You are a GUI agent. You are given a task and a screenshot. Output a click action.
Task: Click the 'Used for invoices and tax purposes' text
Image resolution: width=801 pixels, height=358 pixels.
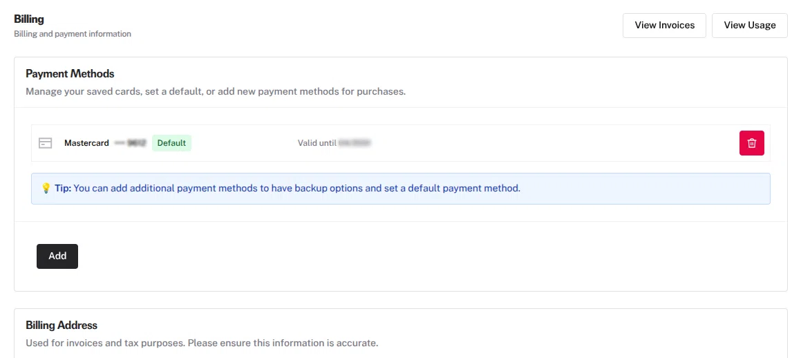(x=202, y=343)
